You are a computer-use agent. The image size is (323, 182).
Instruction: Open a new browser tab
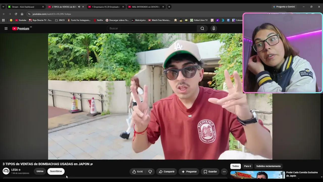(x=169, y=7)
